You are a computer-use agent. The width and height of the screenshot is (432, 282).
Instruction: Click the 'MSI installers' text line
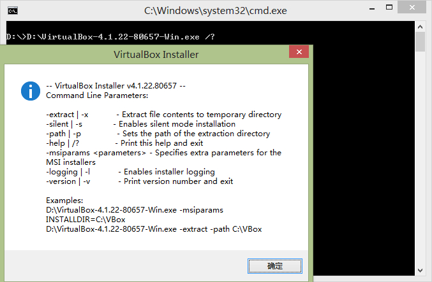click(71, 162)
